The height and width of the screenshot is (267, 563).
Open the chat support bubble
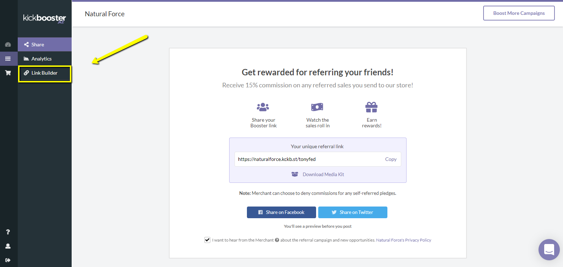click(549, 250)
